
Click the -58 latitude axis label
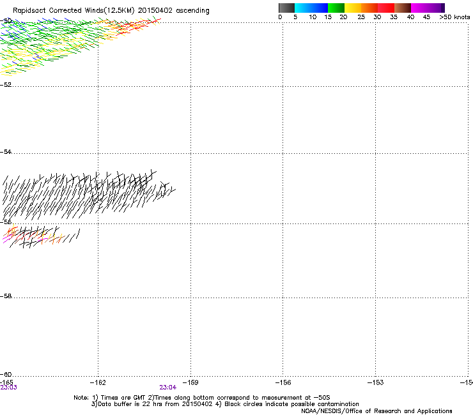coord(6,296)
